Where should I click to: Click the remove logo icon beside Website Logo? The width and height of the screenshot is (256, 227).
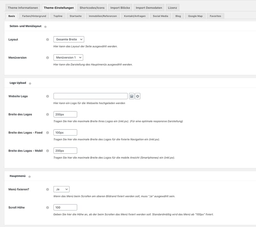pos(138,96)
